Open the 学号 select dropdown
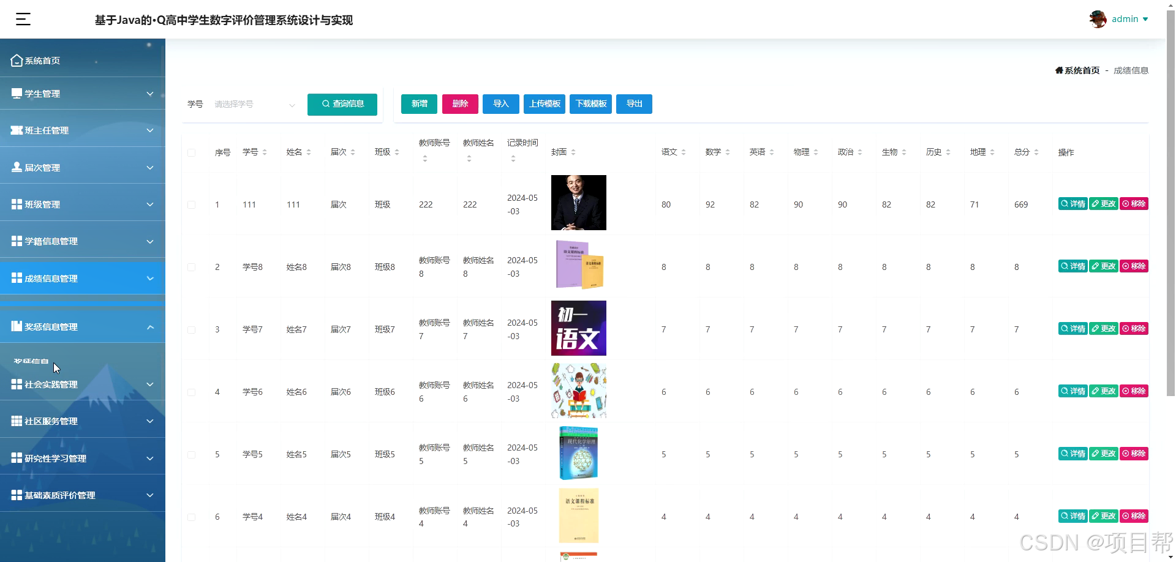This screenshot has width=1176, height=562. pyautogui.click(x=254, y=105)
